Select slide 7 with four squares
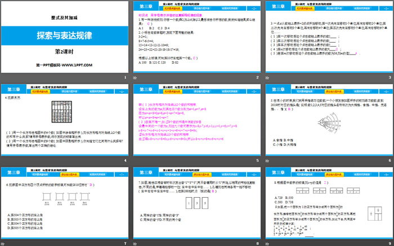Viewport: 394px width, 246px height. click(65, 203)
